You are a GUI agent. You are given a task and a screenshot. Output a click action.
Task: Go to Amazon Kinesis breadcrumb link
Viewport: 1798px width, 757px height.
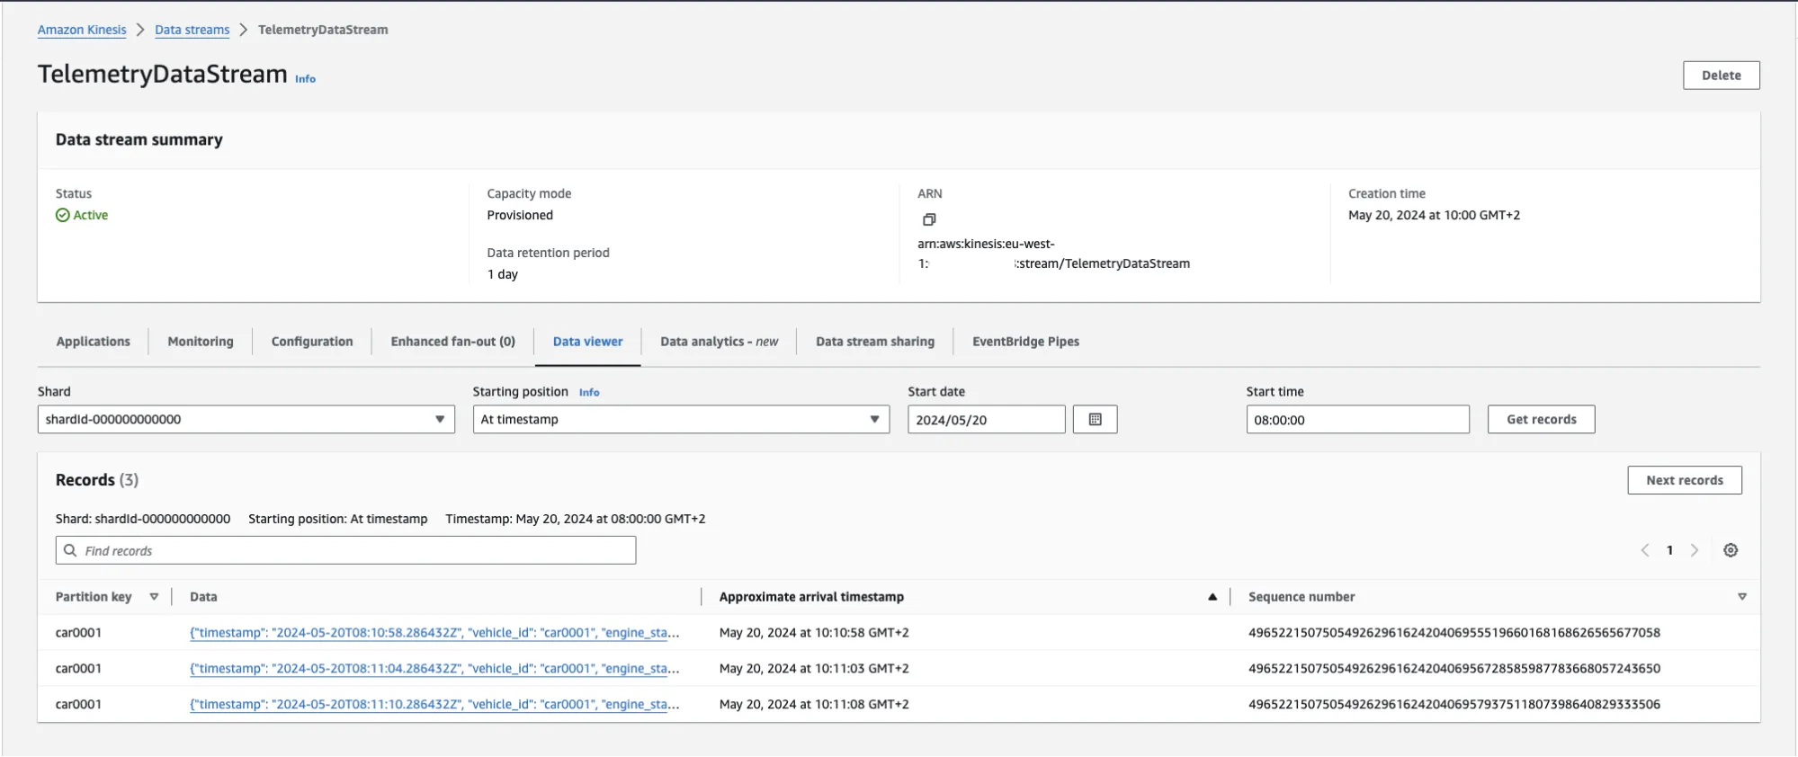pyautogui.click(x=82, y=30)
